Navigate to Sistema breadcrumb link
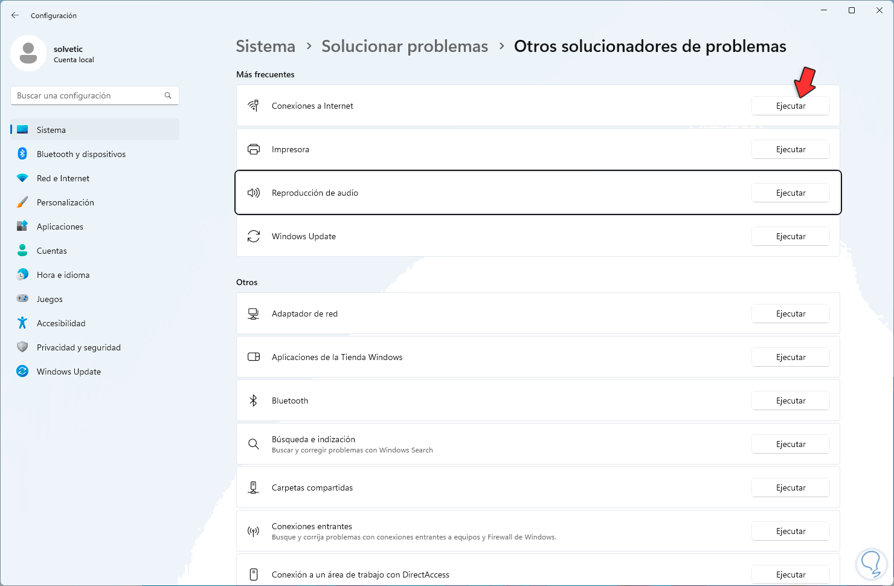 click(x=265, y=47)
